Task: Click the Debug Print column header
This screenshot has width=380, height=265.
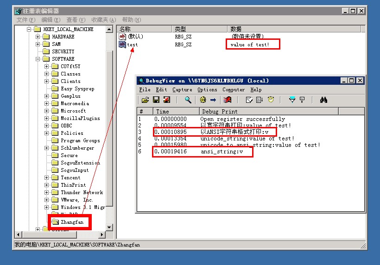Action: (x=269, y=112)
